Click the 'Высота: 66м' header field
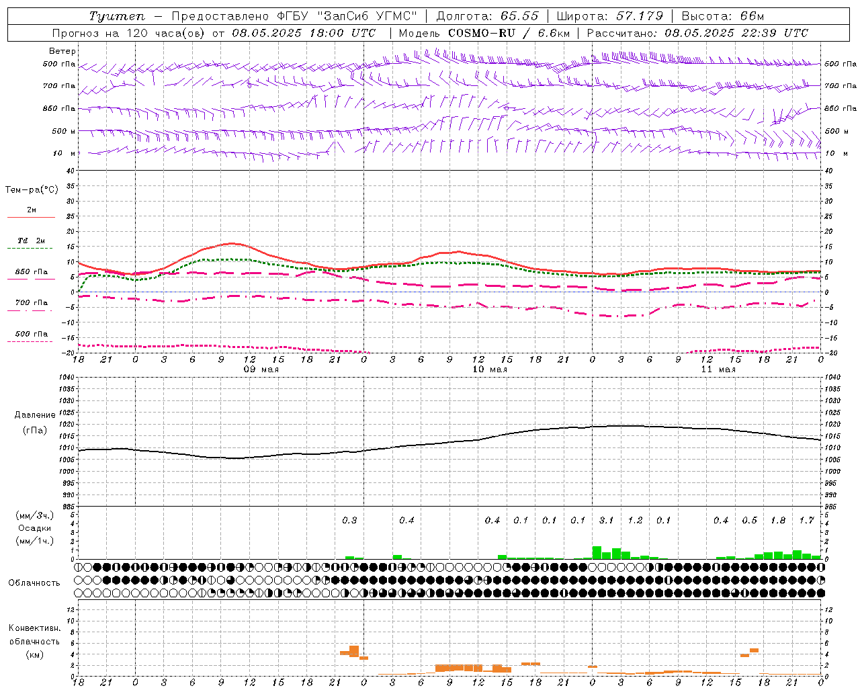Viewport: 860px width, 688px height. click(x=723, y=16)
